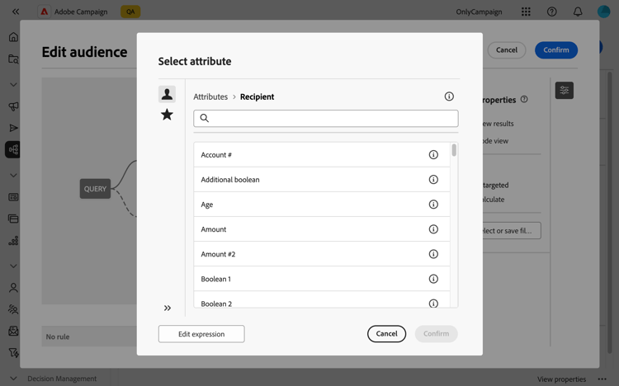Open Subscription services icon in sidebar
The image size is (619, 386).
(13, 331)
